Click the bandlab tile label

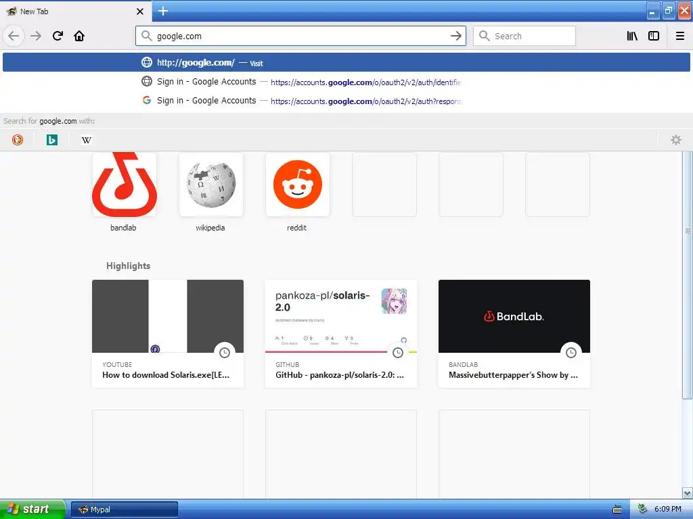(x=123, y=228)
